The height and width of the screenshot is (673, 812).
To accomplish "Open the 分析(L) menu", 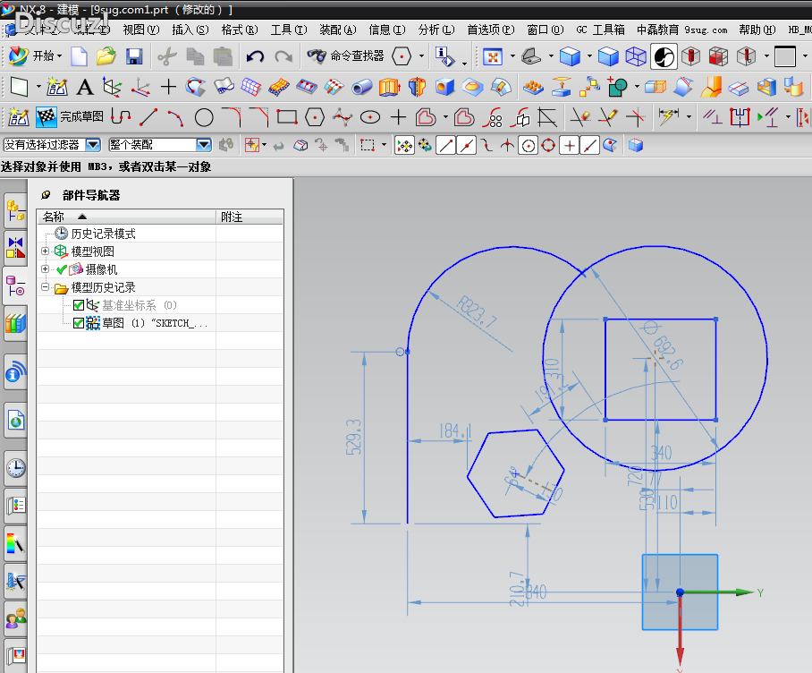I will (x=436, y=30).
